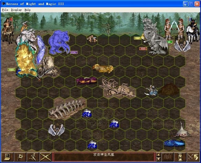Click the brown dirt mound obstacle
The image size is (201, 163).
tap(169, 89)
